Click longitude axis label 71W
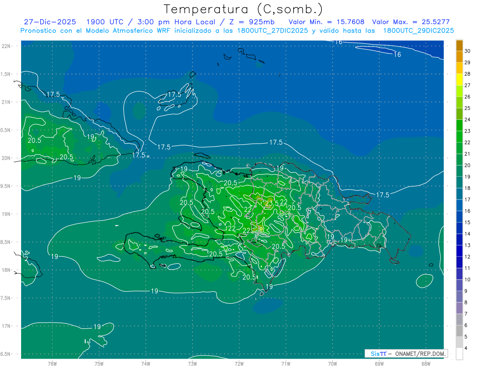Image resolution: width=478 pixels, height=369 pixels. coord(286,363)
